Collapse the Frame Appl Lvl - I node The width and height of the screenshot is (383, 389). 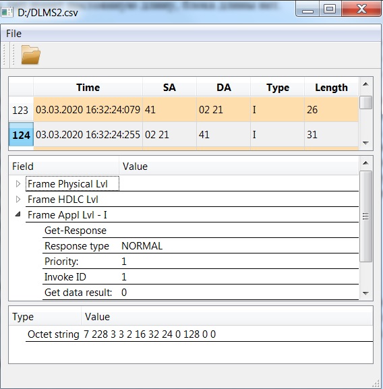click(18, 214)
